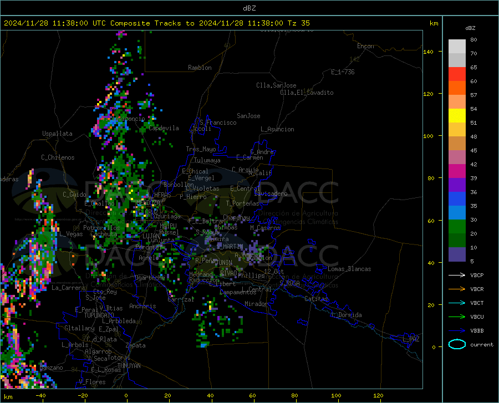Click the 'VBCP' legend label
Viewport: 499px width, 403px height.
[477, 275]
